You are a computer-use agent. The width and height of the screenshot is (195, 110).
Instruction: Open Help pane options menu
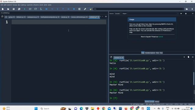193,13
